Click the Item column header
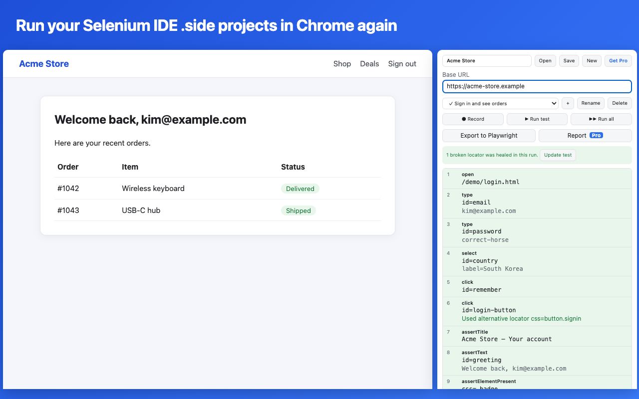This screenshot has height=399, width=639. [130, 167]
